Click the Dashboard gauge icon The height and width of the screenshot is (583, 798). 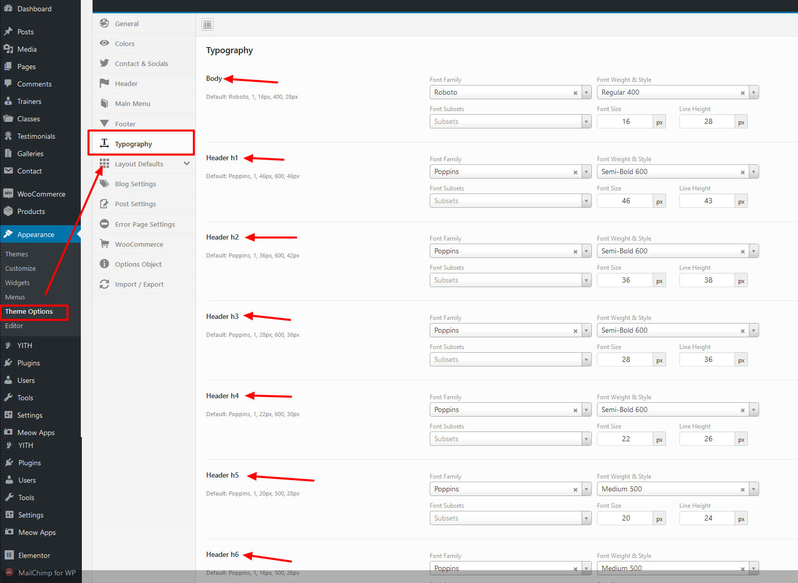8,9
